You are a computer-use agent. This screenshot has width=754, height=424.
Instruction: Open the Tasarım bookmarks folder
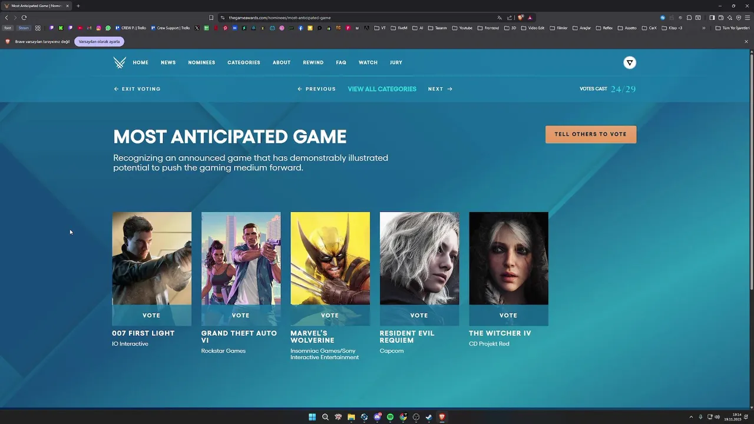pyautogui.click(x=436, y=28)
